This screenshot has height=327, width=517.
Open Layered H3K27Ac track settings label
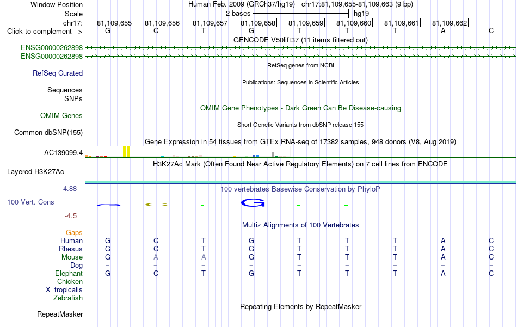pos(35,172)
